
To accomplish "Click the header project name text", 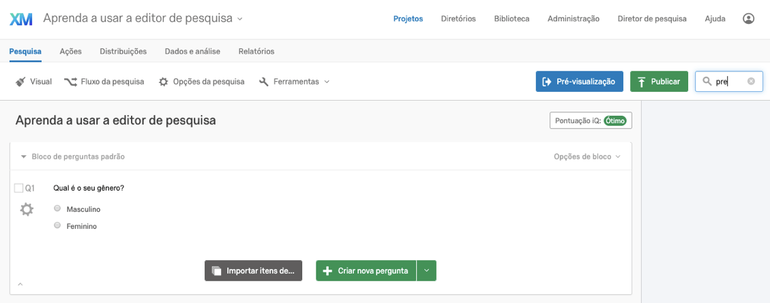I will 138,18.
